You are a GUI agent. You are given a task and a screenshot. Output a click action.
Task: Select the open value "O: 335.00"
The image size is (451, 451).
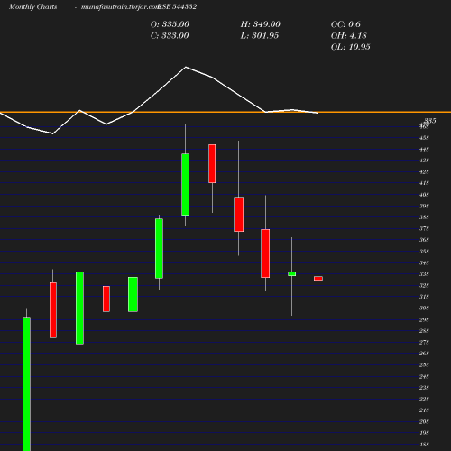click(170, 24)
